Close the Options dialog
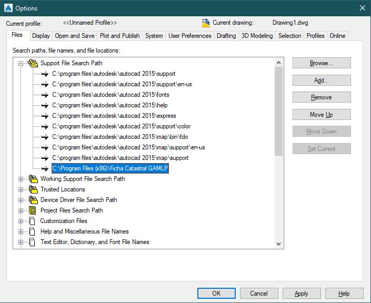This screenshot has height=303, width=371. [x=362, y=8]
